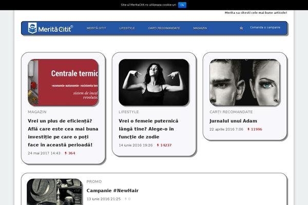The width and height of the screenshot is (308, 205).
Task: Open the MAGAZIN menu item
Action: pyautogui.click(x=200, y=28)
